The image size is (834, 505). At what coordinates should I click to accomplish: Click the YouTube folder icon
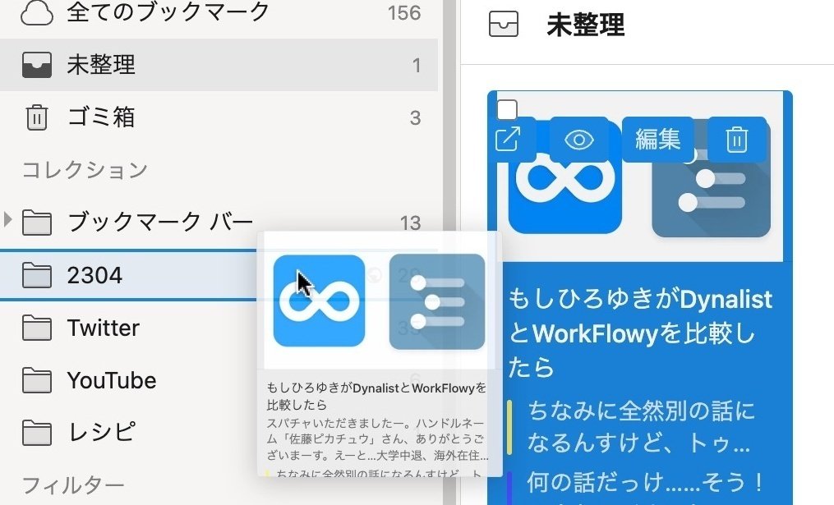[x=37, y=380]
